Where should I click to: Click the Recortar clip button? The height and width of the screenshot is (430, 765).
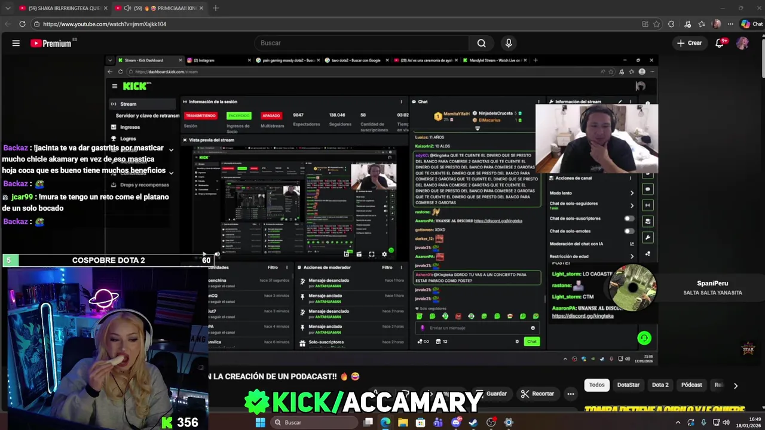pos(537,394)
